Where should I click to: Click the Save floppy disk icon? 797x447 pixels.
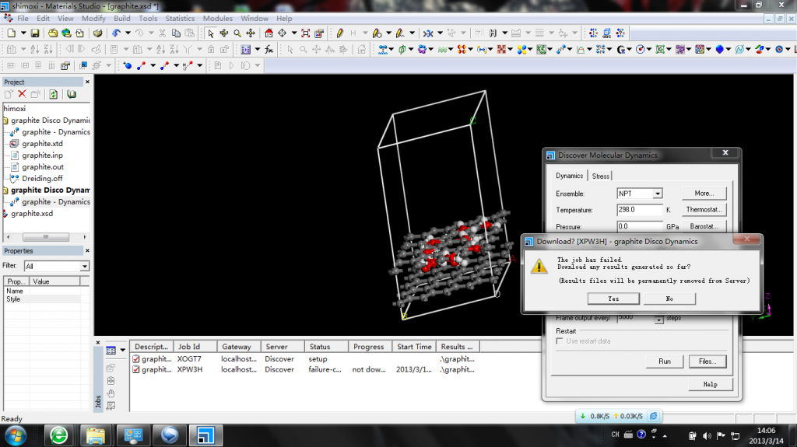coord(34,33)
